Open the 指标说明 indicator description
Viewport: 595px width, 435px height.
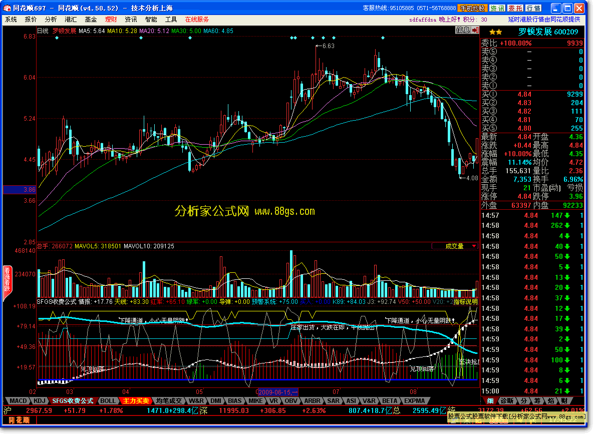[466, 302]
